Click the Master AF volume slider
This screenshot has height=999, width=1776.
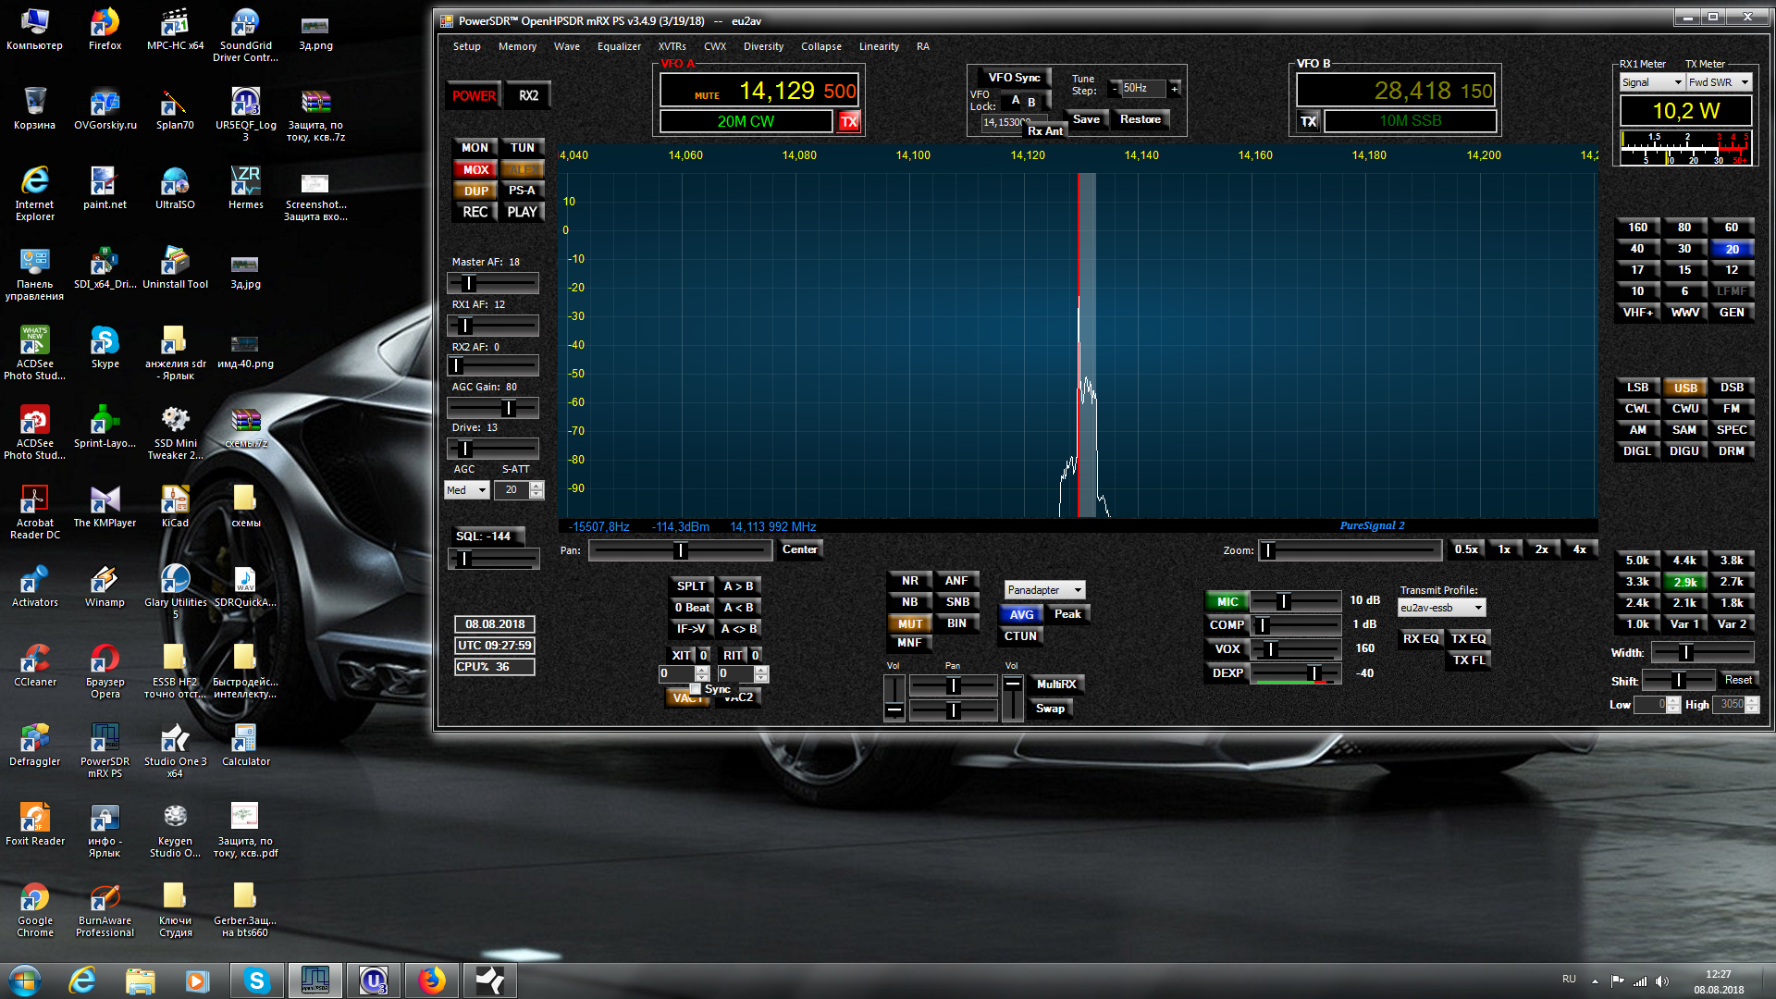coord(492,283)
